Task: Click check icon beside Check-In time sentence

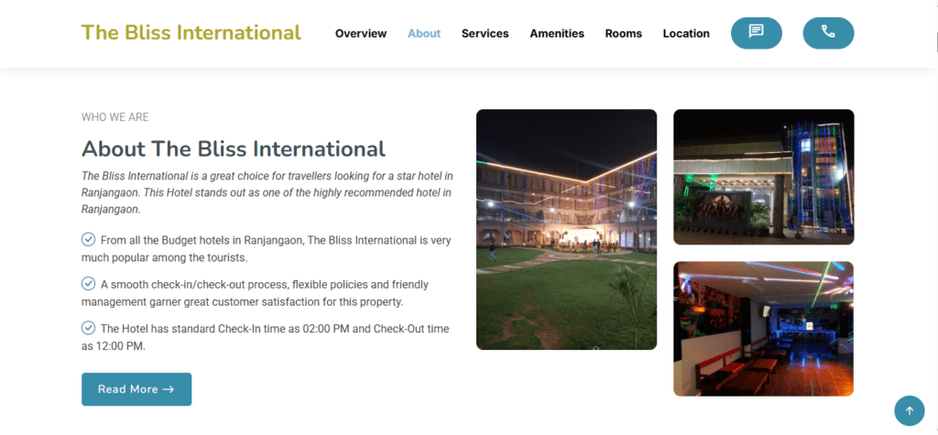Action: tap(88, 327)
